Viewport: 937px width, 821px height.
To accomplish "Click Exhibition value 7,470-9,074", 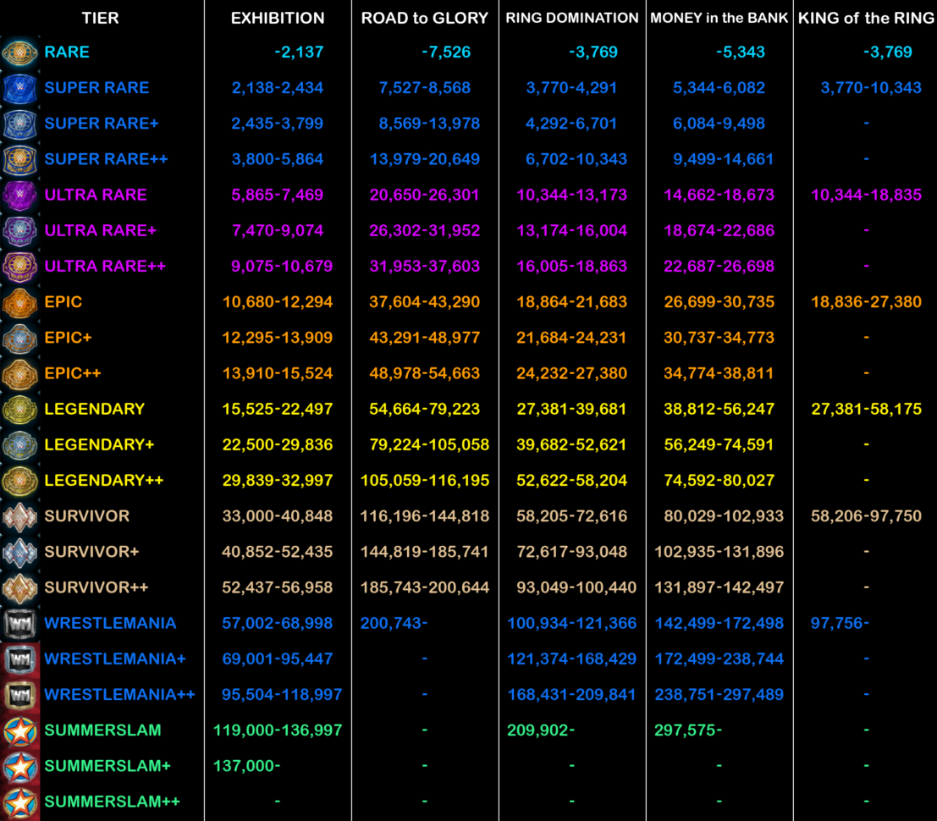I will (278, 230).
